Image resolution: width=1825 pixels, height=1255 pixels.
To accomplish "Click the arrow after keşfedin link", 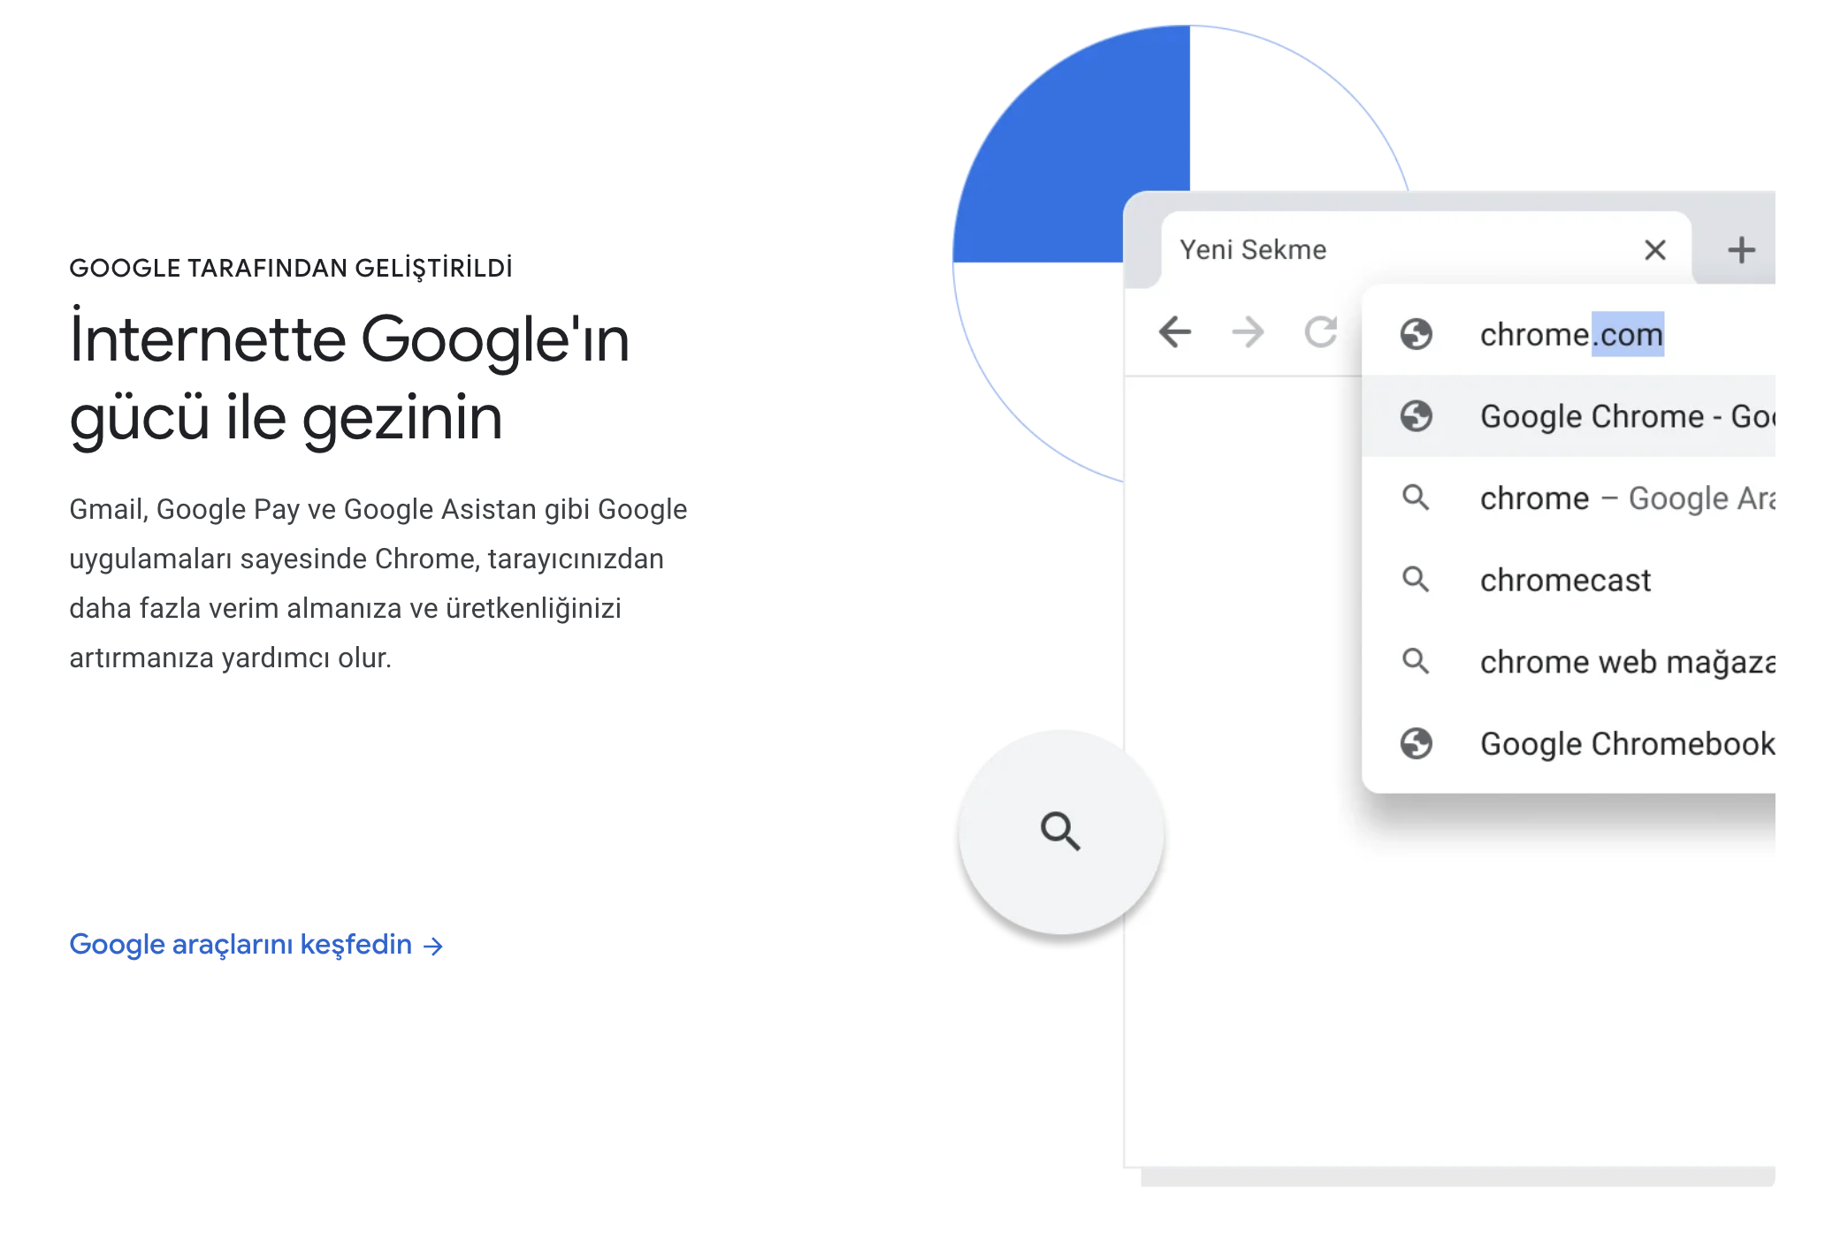I will click(x=432, y=947).
